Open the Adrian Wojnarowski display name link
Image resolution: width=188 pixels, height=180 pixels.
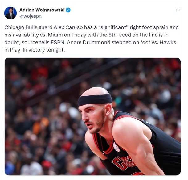(x=42, y=10)
